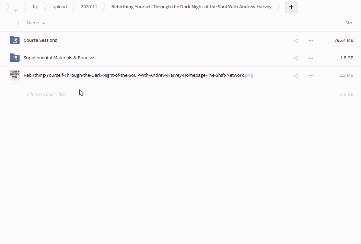Open more actions menu for Course Sessions
Screen dimensions: 361x244
(311, 40)
